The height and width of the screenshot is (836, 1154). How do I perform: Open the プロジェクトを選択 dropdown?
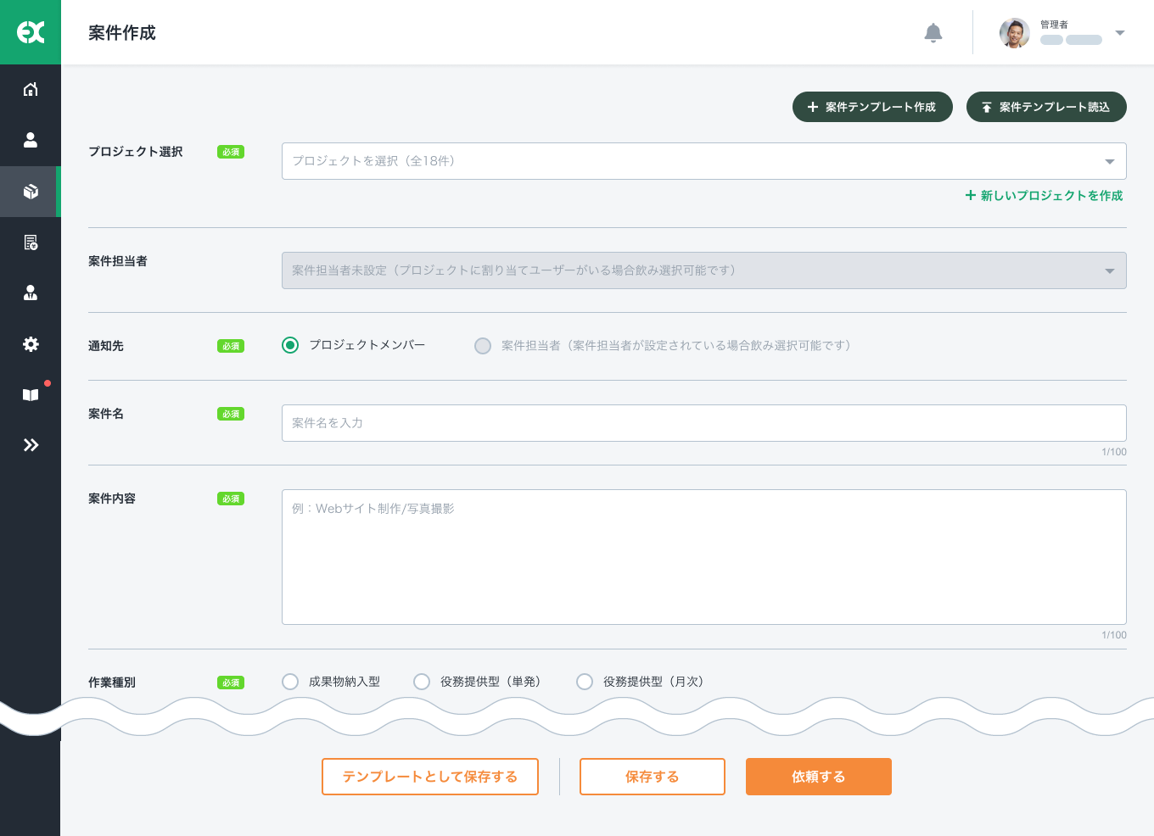[703, 161]
